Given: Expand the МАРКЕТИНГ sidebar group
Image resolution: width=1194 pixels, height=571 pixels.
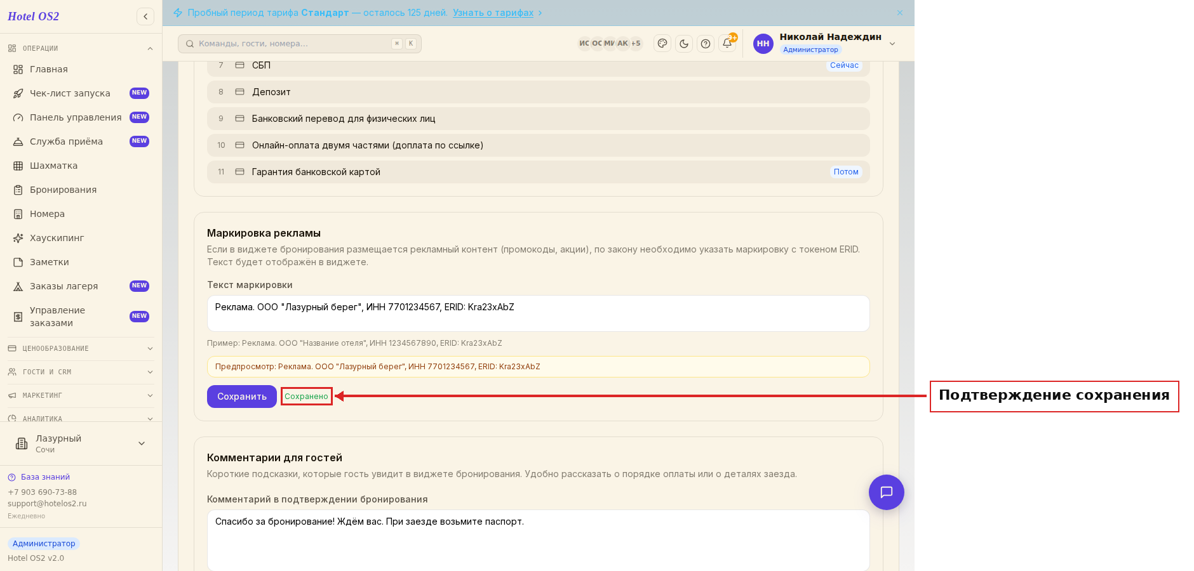Looking at the screenshot, I should (x=81, y=395).
